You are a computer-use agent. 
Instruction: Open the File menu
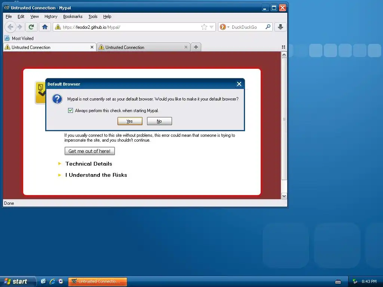[x=9, y=16]
